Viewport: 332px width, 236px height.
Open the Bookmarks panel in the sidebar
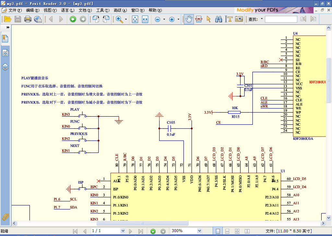[5, 39]
